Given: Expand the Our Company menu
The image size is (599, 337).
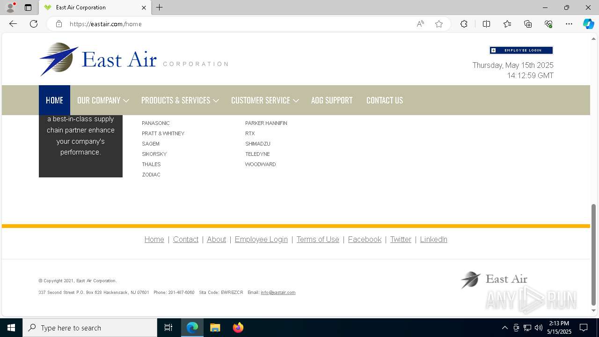Looking at the screenshot, I should pyautogui.click(x=102, y=100).
